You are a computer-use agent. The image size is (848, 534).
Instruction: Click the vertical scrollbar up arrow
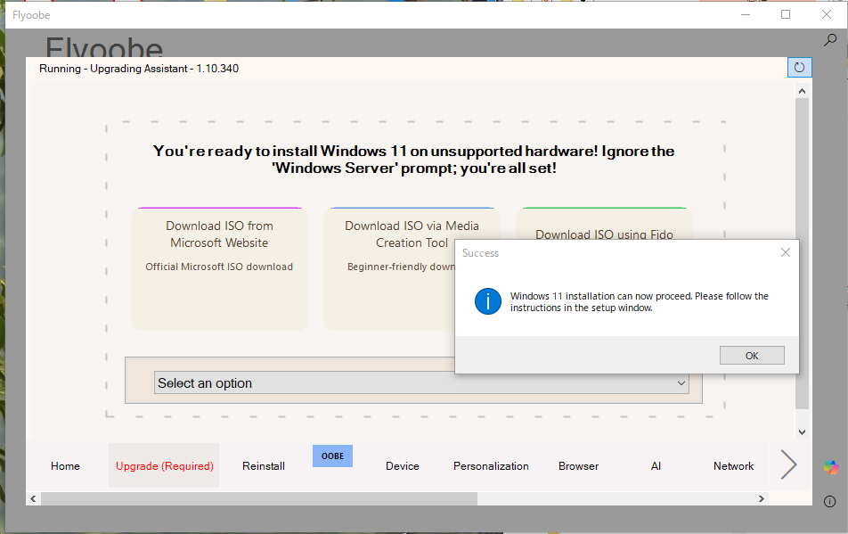[802, 91]
